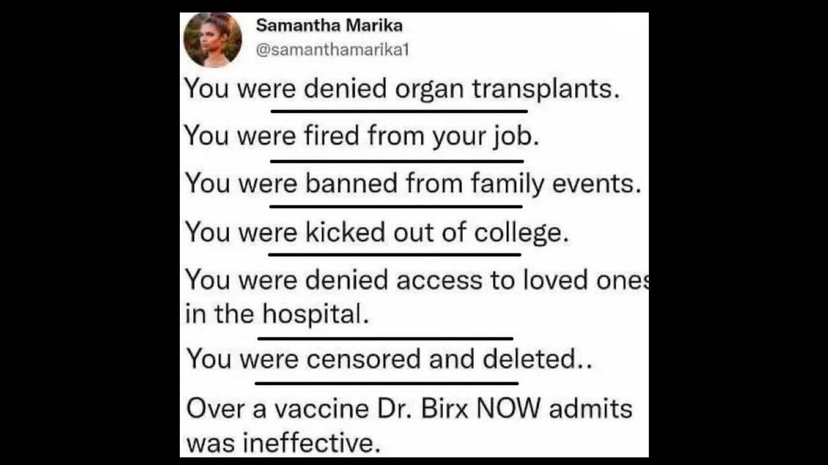Click underline beneath "in the hospital"

(385, 338)
